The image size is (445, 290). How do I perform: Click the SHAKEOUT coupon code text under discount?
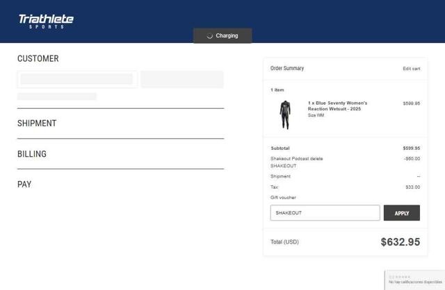pos(283,166)
